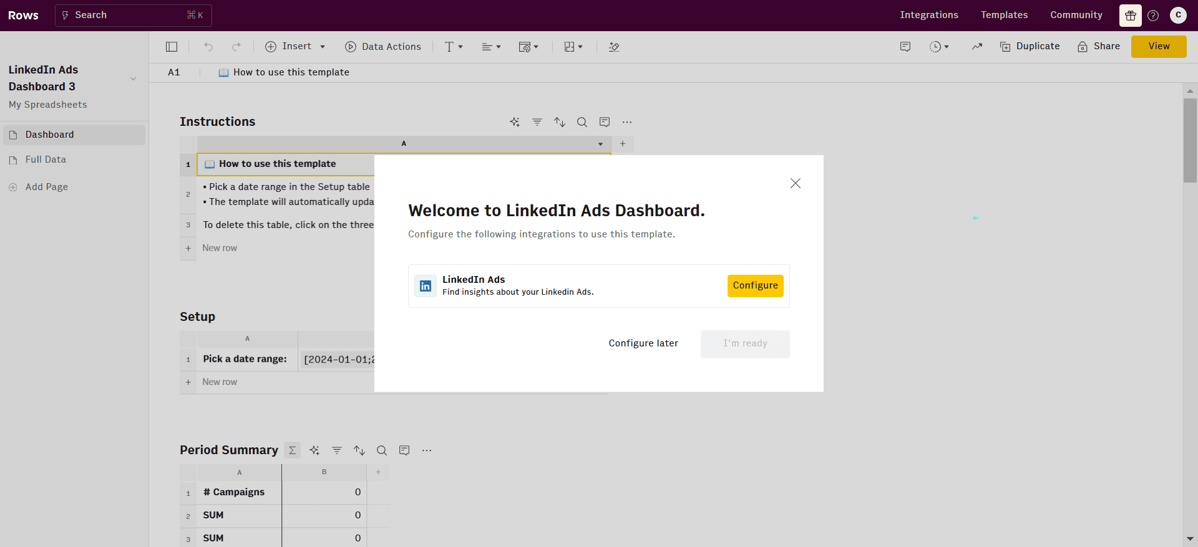Click the comment icon for Instructions table
1198x547 pixels.
[x=605, y=122]
